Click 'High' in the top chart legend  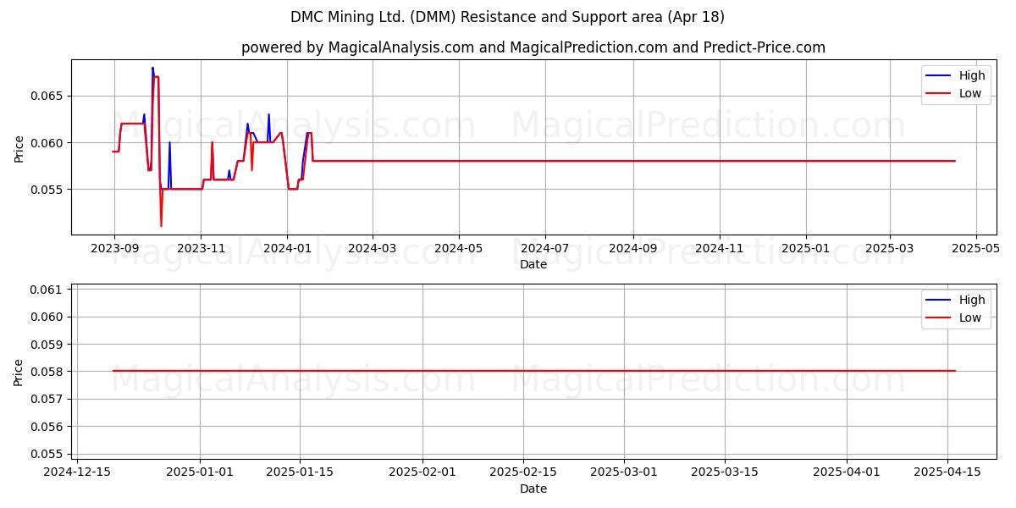(x=971, y=75)
